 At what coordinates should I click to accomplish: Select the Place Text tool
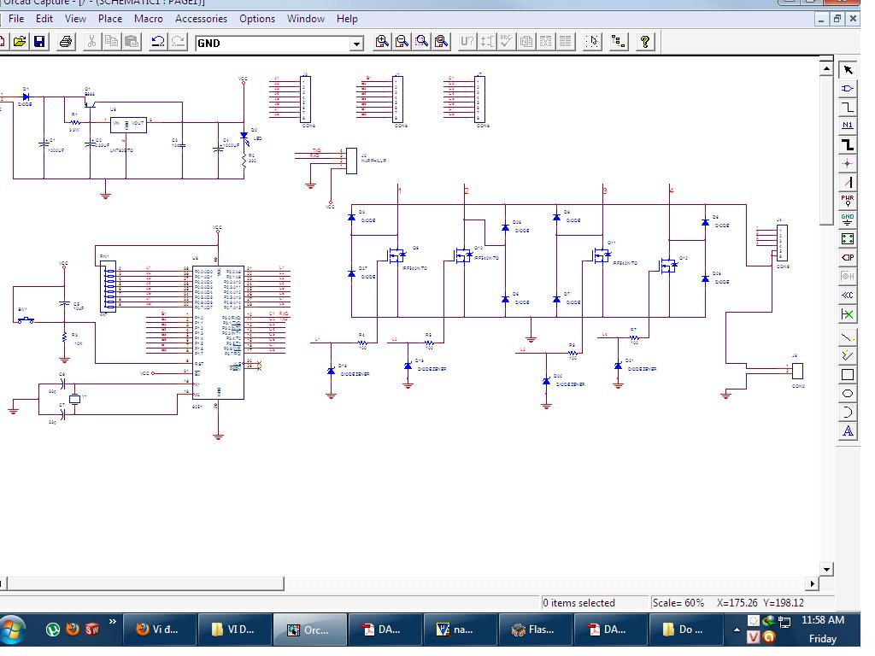(847, 431)
